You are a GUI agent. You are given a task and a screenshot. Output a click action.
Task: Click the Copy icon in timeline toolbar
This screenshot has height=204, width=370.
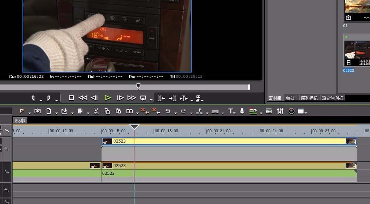(107, 111)
